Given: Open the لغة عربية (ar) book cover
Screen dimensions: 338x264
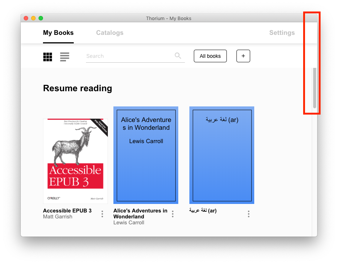Looking at the screenshot, I should [222, 155].
